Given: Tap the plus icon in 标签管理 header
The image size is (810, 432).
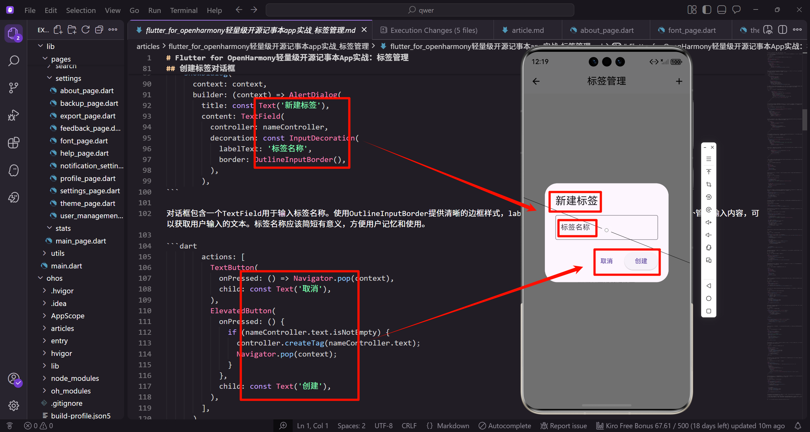Looking at the screenshot, I should click(x=679, y=81).
